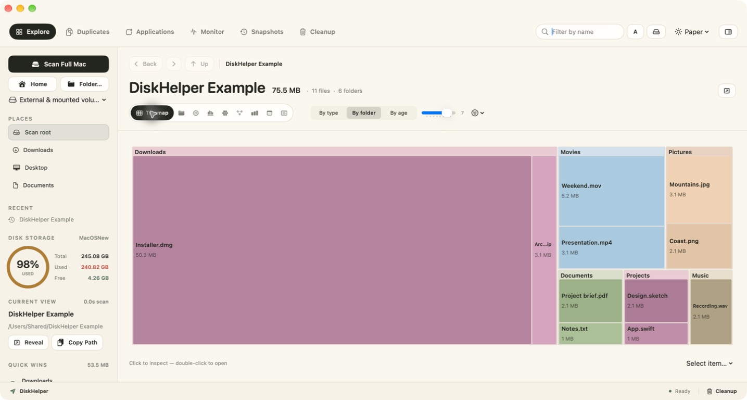This screenshot has width=747, height=400.
Task: Switch to the sidebar list view icon
Action: (284, 113)
